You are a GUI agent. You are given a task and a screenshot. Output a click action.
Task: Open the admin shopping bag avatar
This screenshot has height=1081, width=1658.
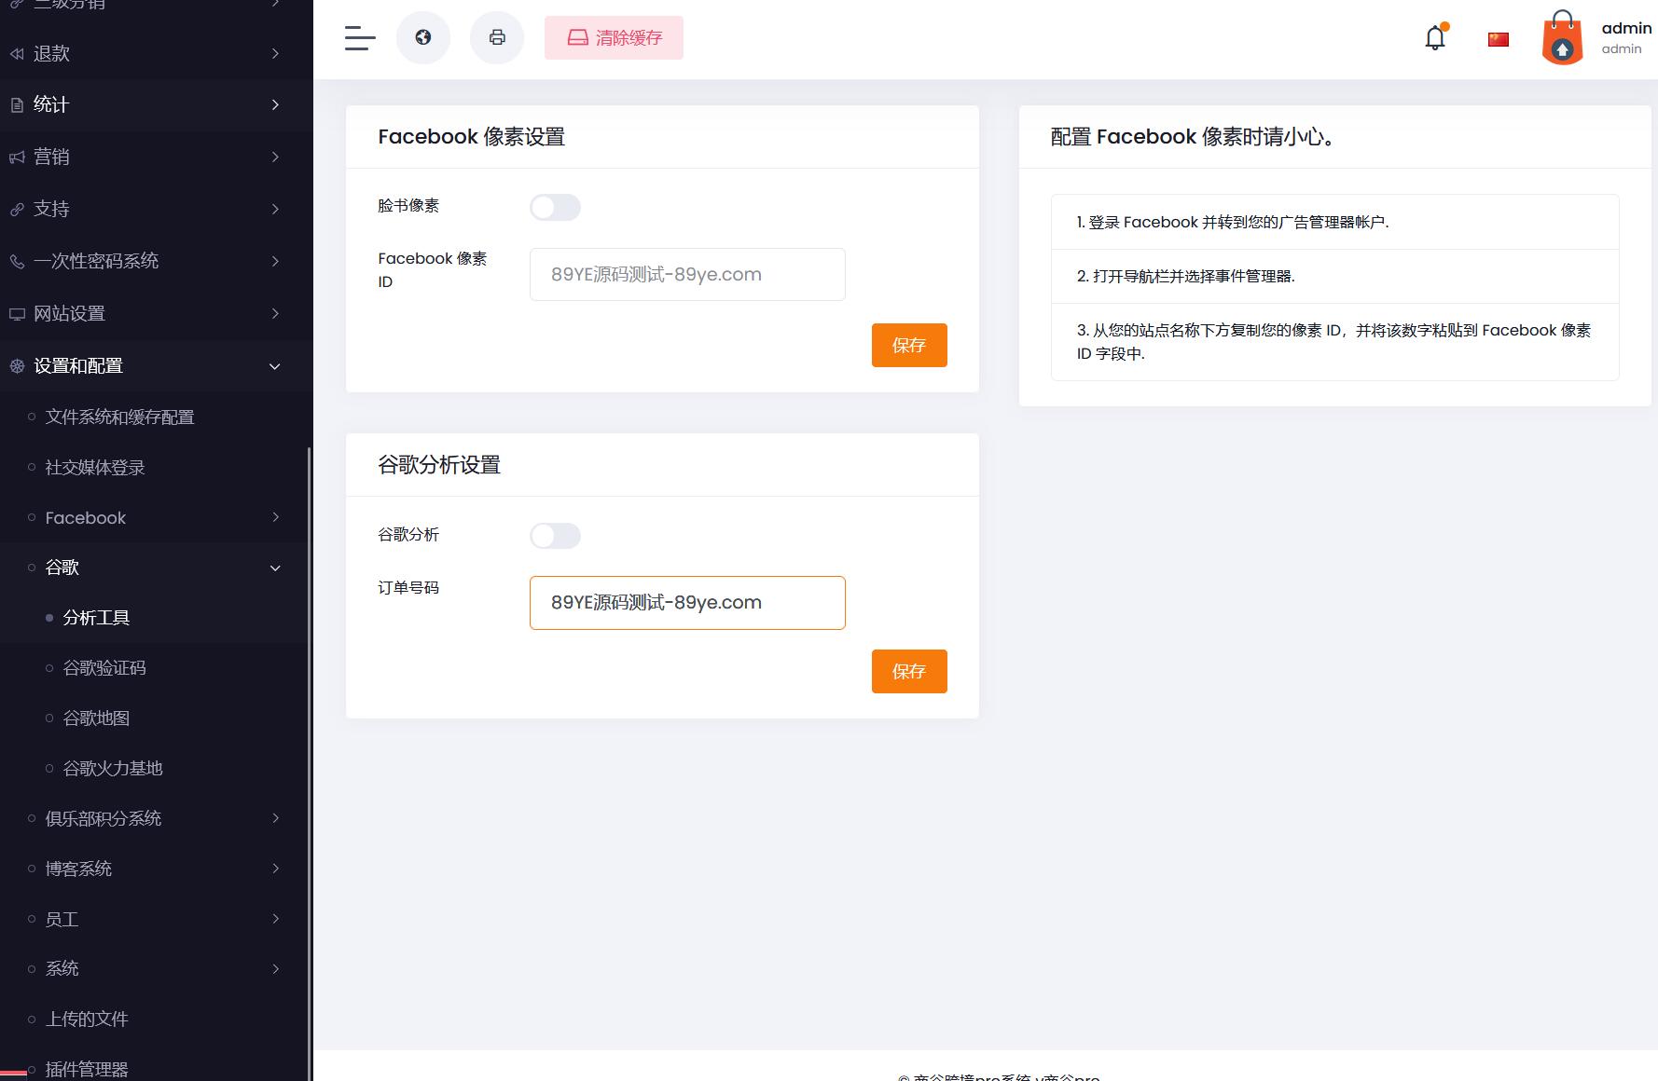point(1562,37)
